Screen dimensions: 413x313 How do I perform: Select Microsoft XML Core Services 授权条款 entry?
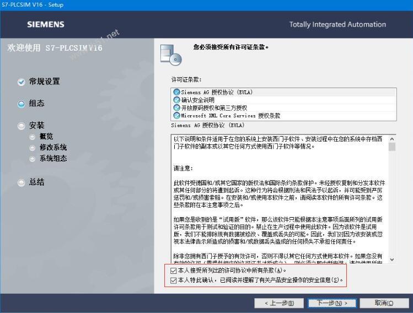tap(283, 115)
